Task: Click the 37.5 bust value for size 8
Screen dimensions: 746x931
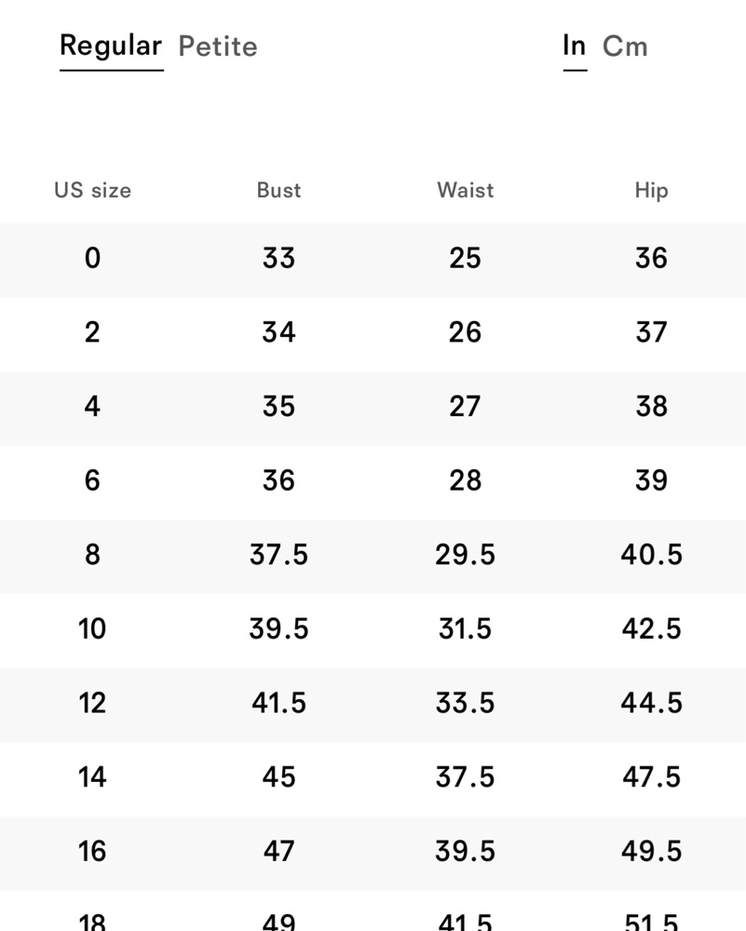Action: (x=278, y=555)
